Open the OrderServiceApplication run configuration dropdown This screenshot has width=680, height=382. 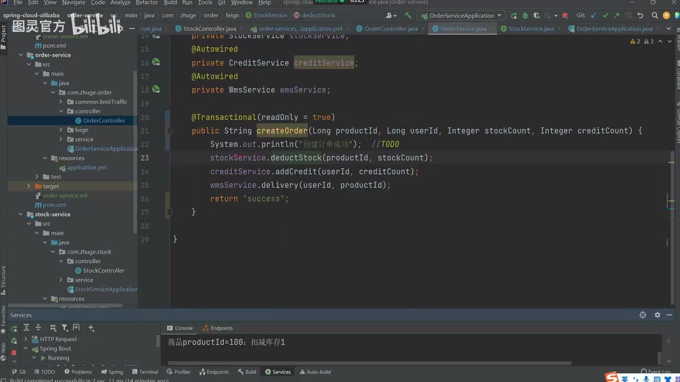click(x=460, y=15)
